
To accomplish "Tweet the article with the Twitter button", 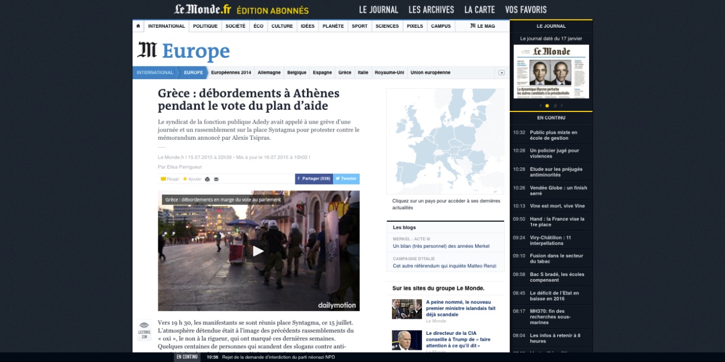I will [346, 179].
